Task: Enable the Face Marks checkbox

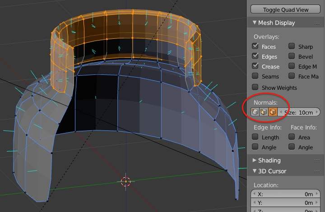Action: pos(292,76)
